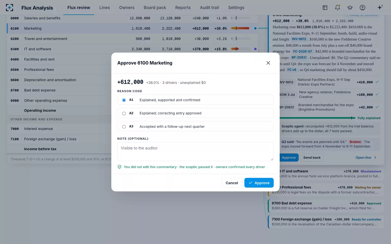Open the Audit trail tab
This screenshot has height=244, width=391.
[209, 8]
